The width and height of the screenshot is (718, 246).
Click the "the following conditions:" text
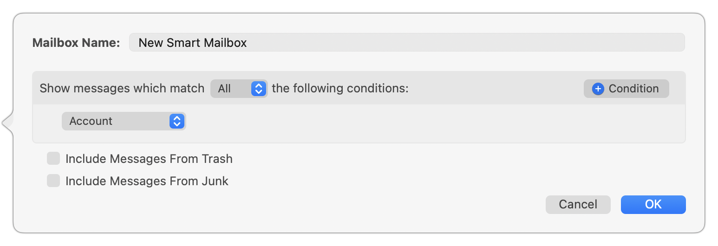[x=340, y=89]
